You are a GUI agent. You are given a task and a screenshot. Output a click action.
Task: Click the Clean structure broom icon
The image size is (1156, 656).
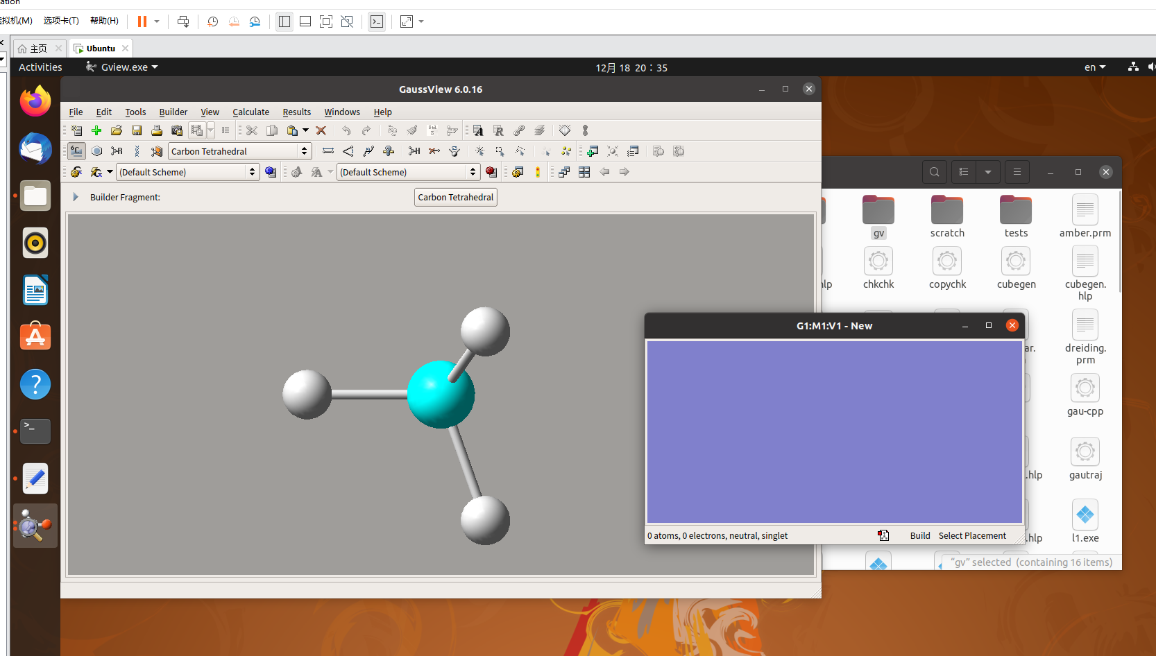[x=411, y=130]
